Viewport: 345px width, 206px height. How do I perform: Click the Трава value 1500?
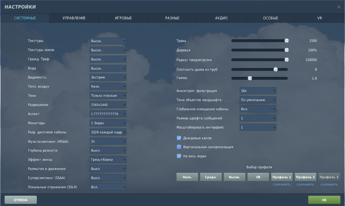[x=313, y=41]
